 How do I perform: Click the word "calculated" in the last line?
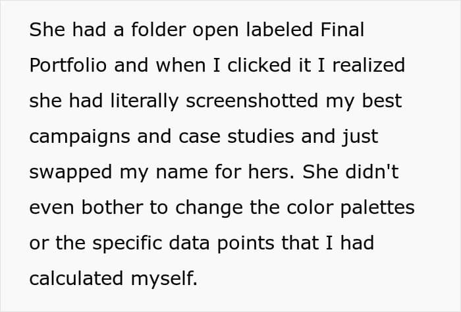73,279
